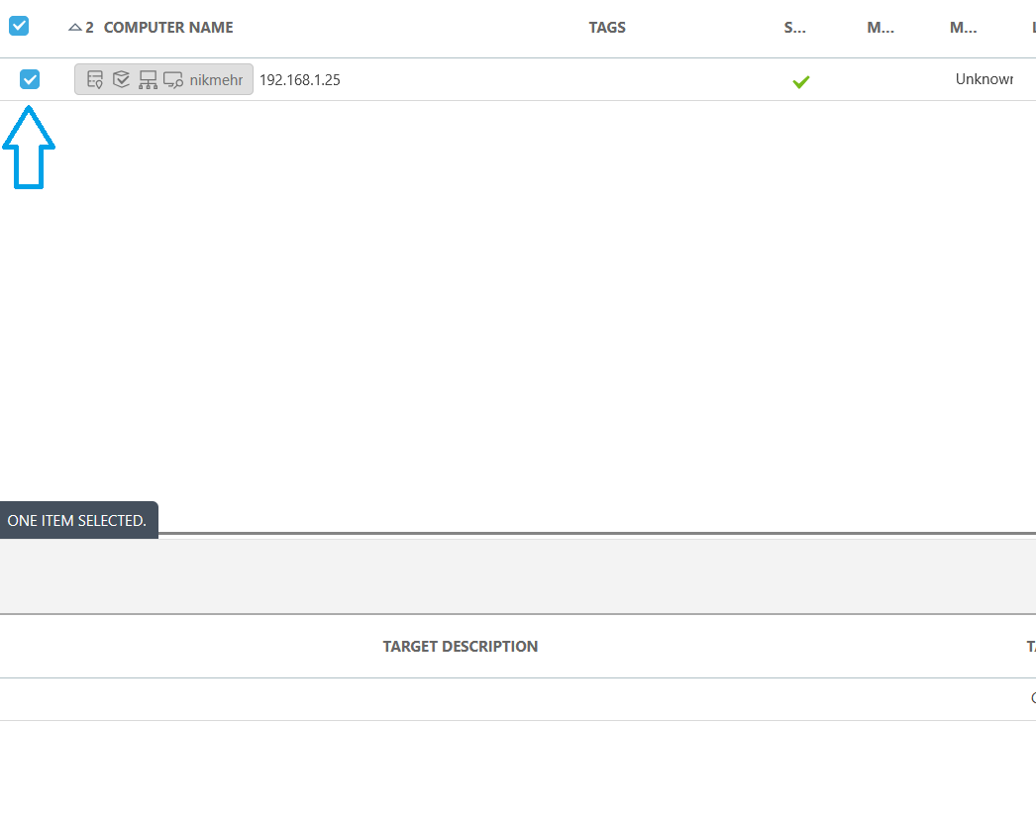The height and width of the screenshot is (829, 1036).
Task: Click the monitor search icon for nikmehr
Action: coord(173,80)
